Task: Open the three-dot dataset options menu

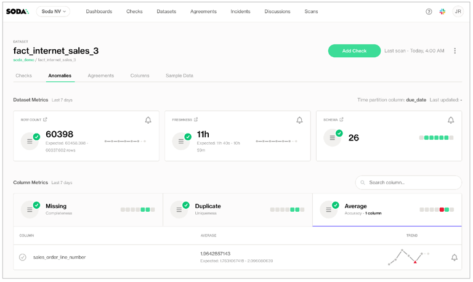Action: [x=455, y=50]
